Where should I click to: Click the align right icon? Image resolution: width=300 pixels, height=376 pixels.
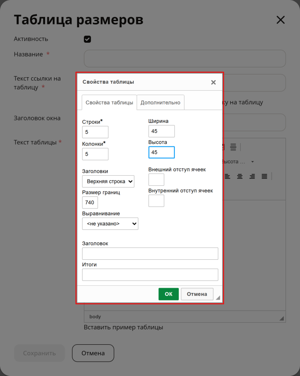tap(252, 177)
